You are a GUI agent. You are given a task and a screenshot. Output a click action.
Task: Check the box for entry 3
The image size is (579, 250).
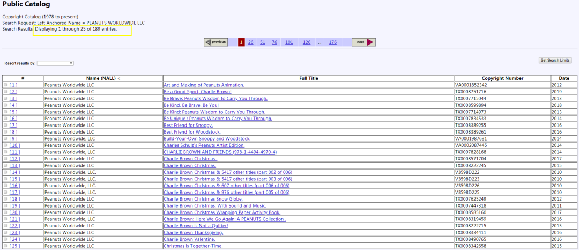click(5, 98)
